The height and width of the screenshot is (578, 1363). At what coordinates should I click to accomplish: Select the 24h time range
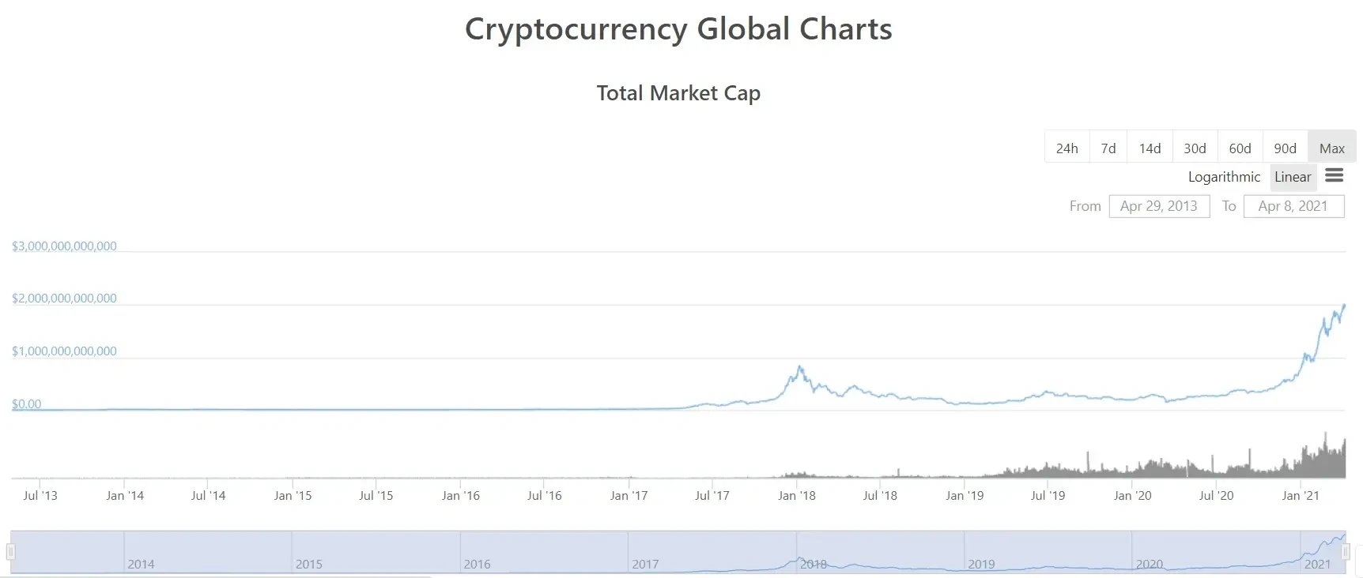[1067, 148]
